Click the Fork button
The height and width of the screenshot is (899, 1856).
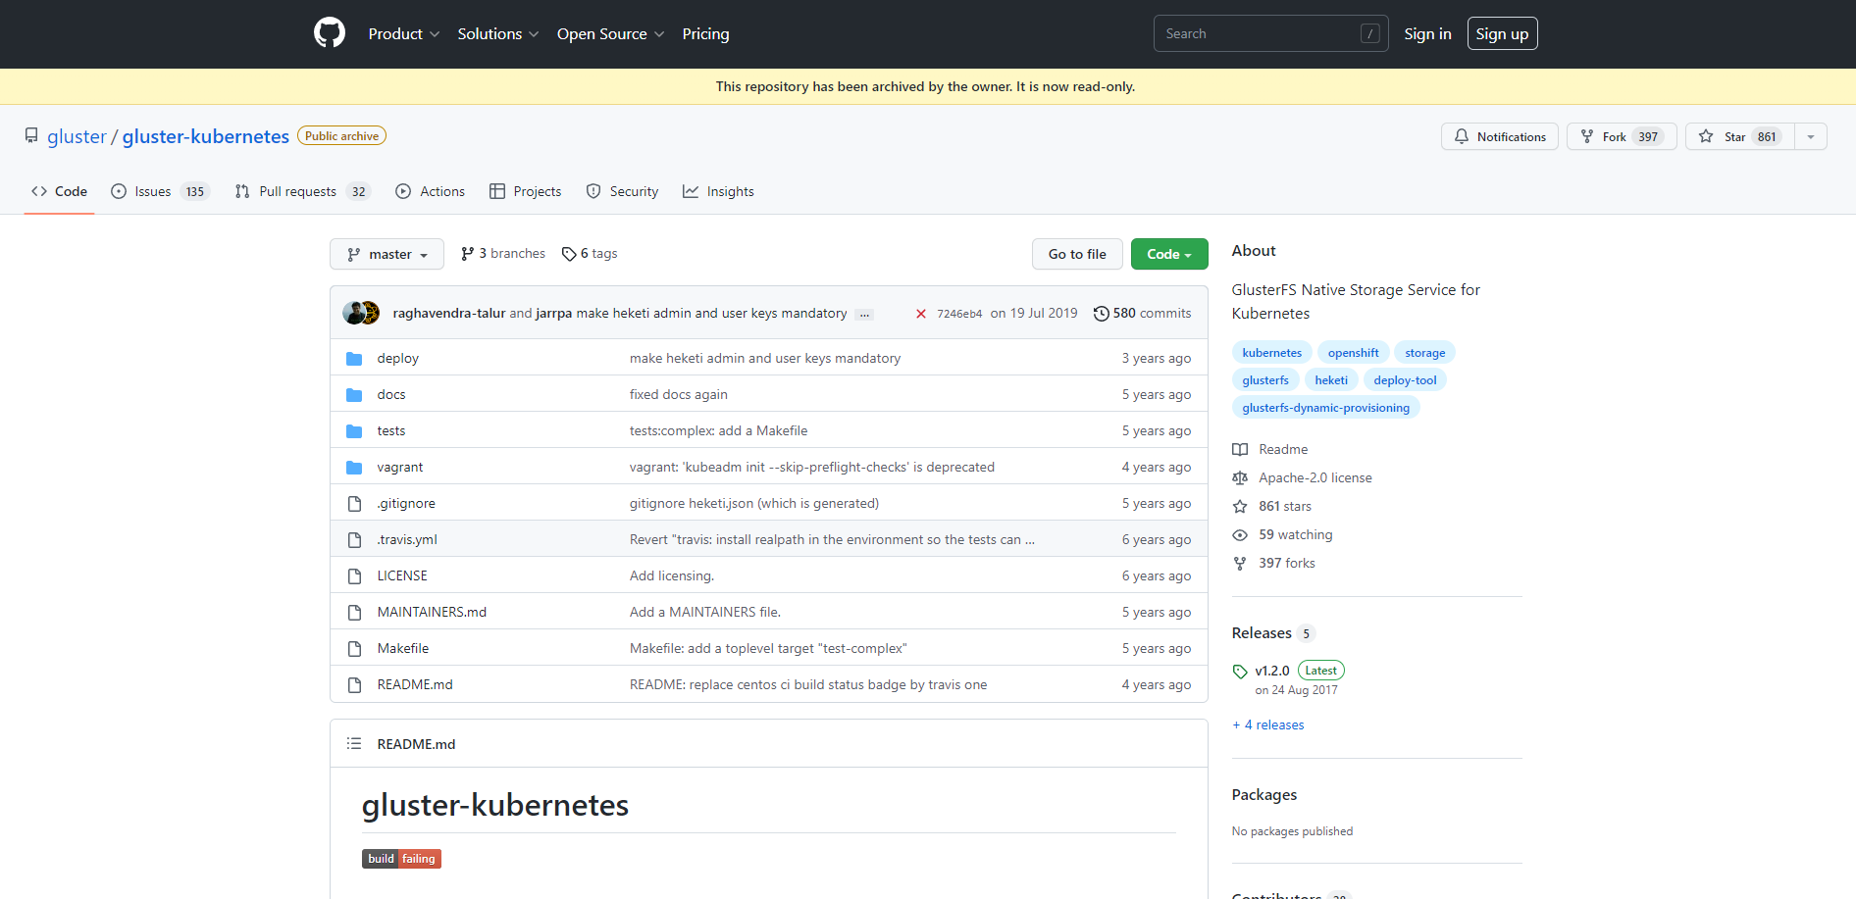(x=1622, y=137)
